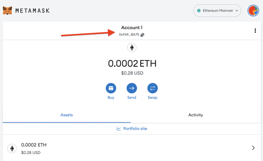The height and width of the screenshot is (161, 263).
Task: Open the Portfolio site link
Action: [x=135, y=129]
